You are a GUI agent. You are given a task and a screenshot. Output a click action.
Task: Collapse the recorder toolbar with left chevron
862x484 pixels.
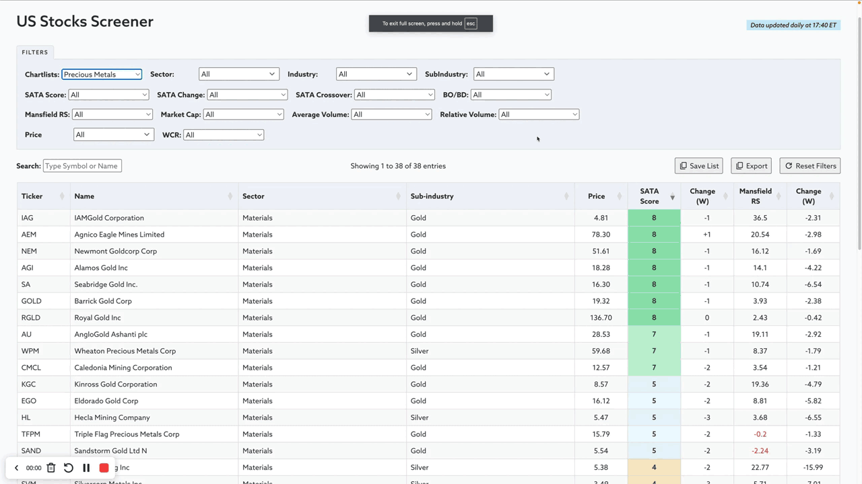click(x=17, y=468)
